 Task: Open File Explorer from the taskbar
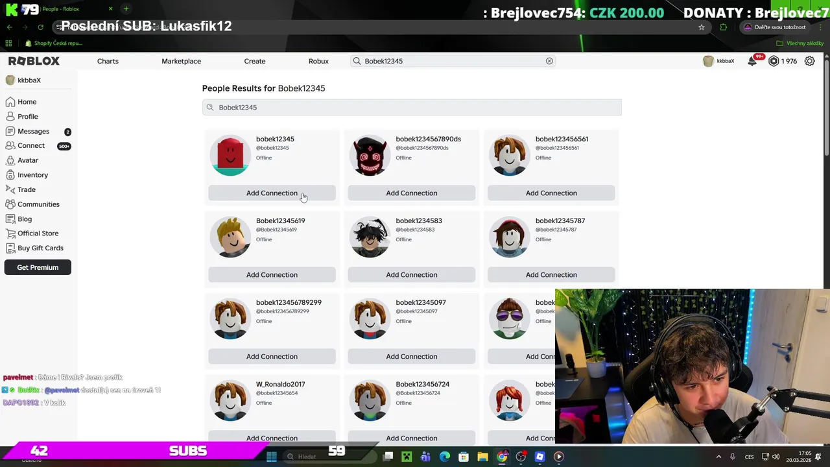pos(483,457)
